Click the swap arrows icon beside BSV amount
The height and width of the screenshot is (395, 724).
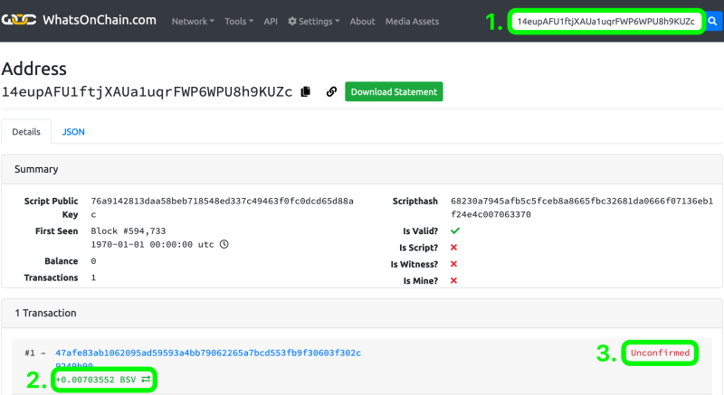146,379
